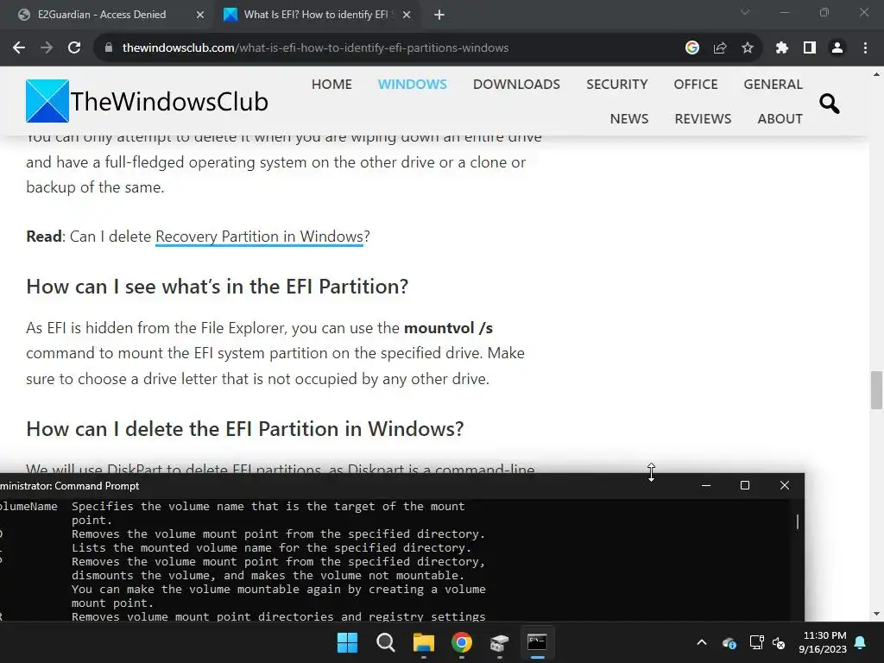884x663 pixels.
Task: Open Windows Start menu
Action: 347,642
